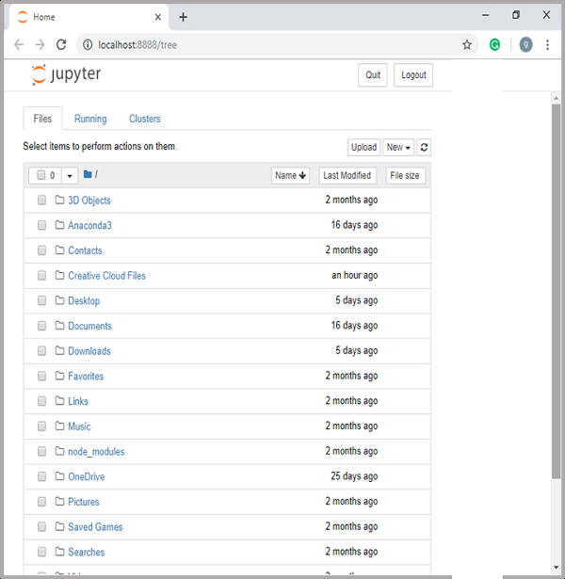Open new browser tab with plus icon
Viewport: 565px width, 579px height.
click(x=183, y=17)
